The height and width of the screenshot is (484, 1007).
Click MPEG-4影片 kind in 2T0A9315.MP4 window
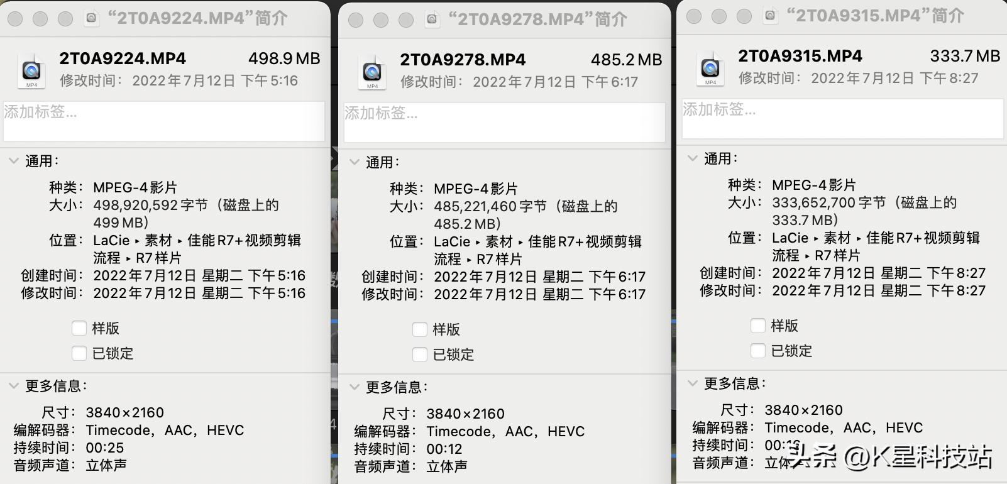[x=814, y=185]
